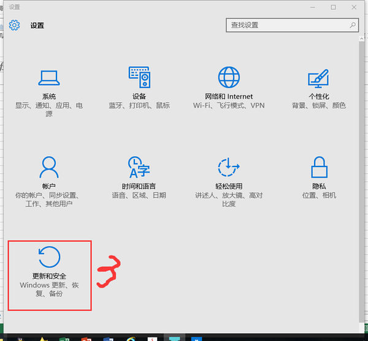Open the blue Word taskbar icon

pos(108,339)
